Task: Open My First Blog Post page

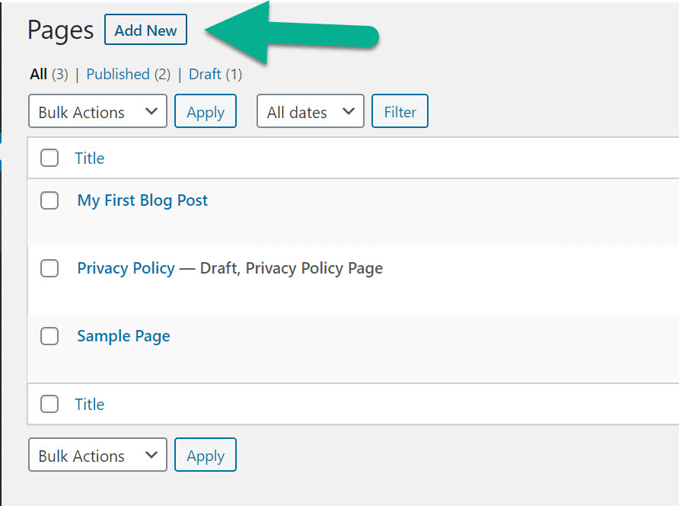Action: [142, 200]
